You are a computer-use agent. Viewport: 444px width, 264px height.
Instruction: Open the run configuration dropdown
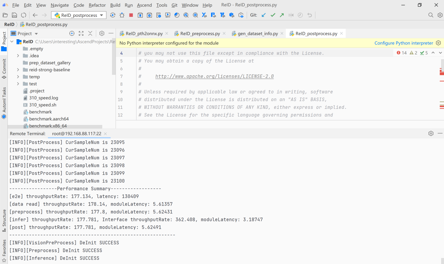tap(102, 15)
